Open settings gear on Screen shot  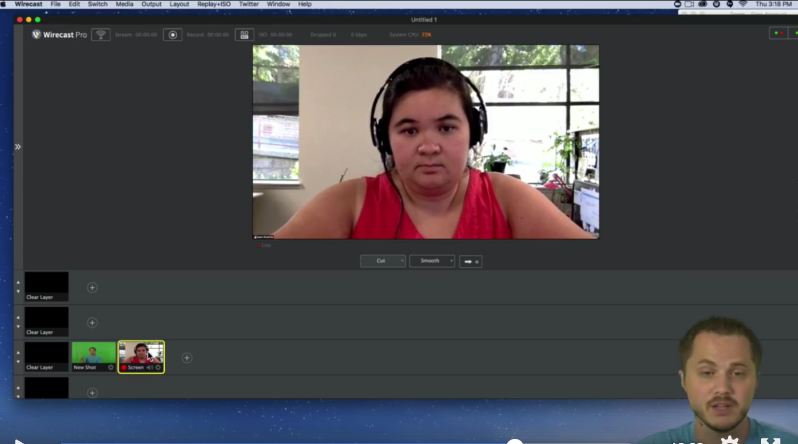(159, 367)
